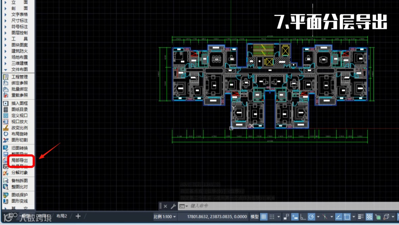Toggle object snap tracking angle icon
This screenshot has width=399, height=225.
(x=339, y=217)
